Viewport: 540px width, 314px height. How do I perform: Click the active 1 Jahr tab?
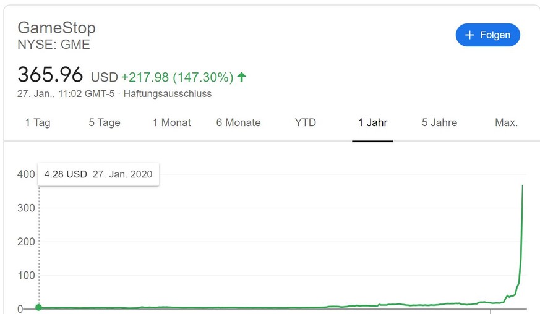tap(373, 122)
